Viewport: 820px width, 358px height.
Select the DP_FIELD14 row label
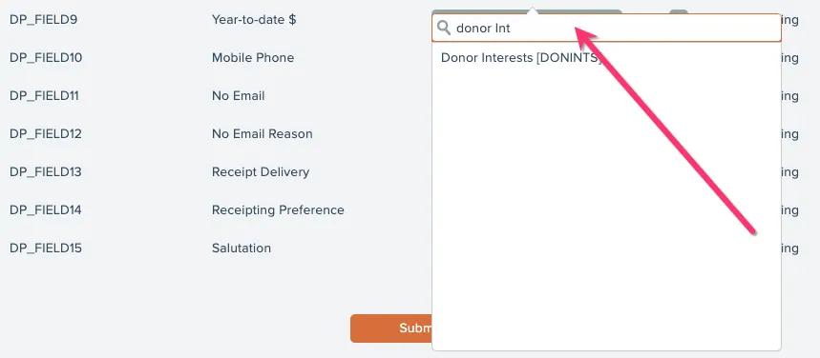pos(46,210)
